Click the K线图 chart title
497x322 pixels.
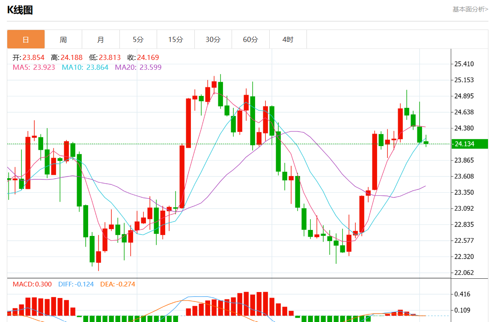click(x=20, y=10)
